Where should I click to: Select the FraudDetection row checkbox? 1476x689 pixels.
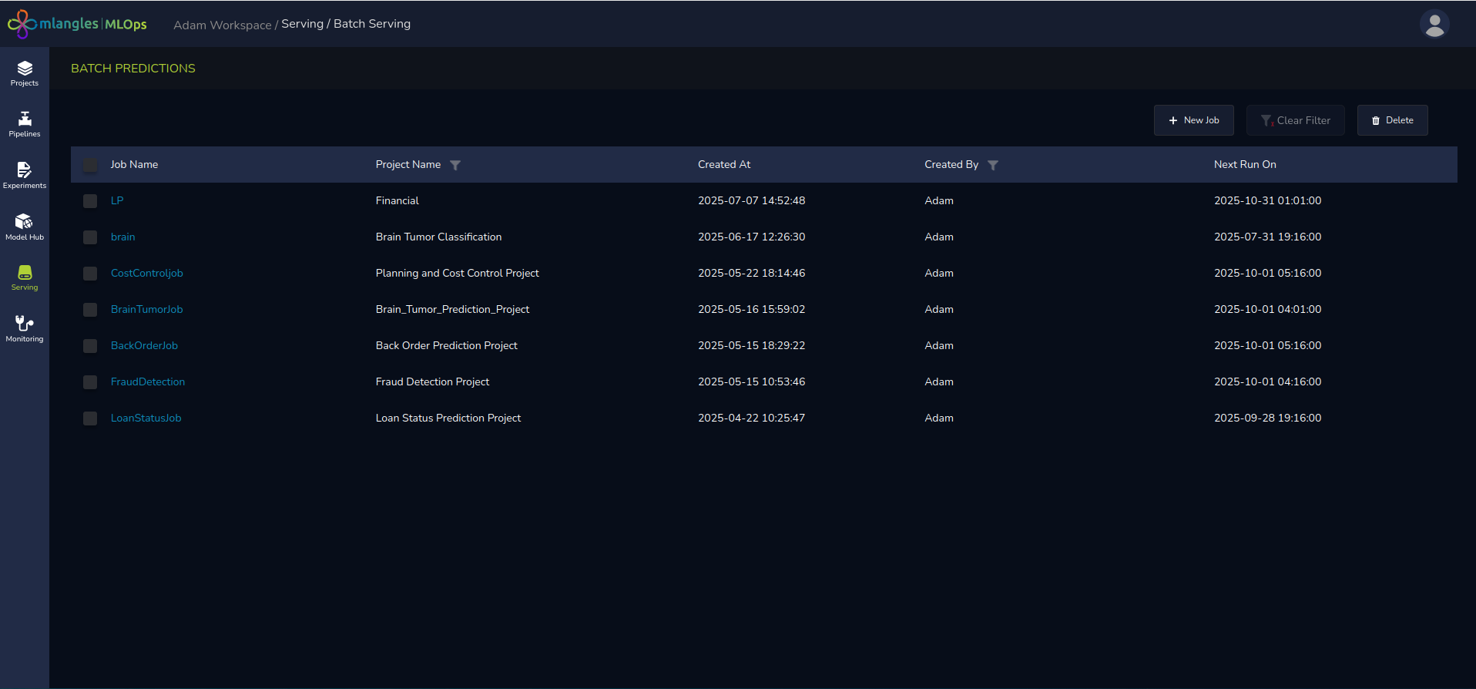coord(90,382)
